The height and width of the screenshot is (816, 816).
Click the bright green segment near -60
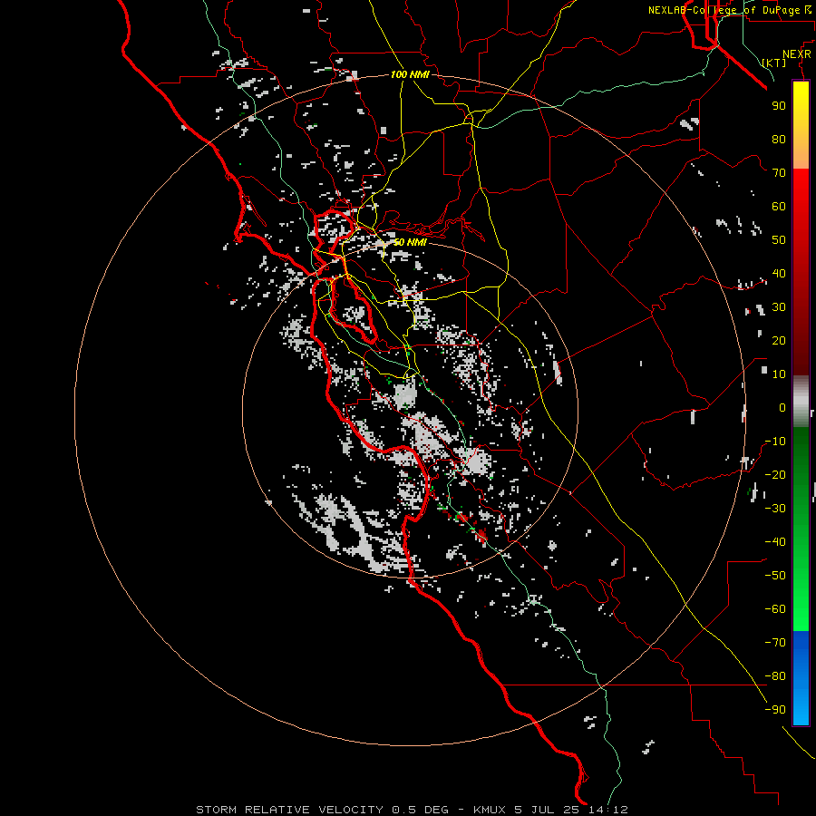[x=801, y=611]
